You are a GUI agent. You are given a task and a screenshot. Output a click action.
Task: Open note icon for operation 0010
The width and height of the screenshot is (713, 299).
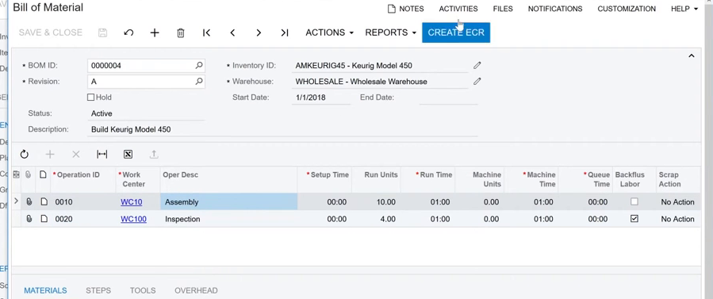tap(44, 201)
